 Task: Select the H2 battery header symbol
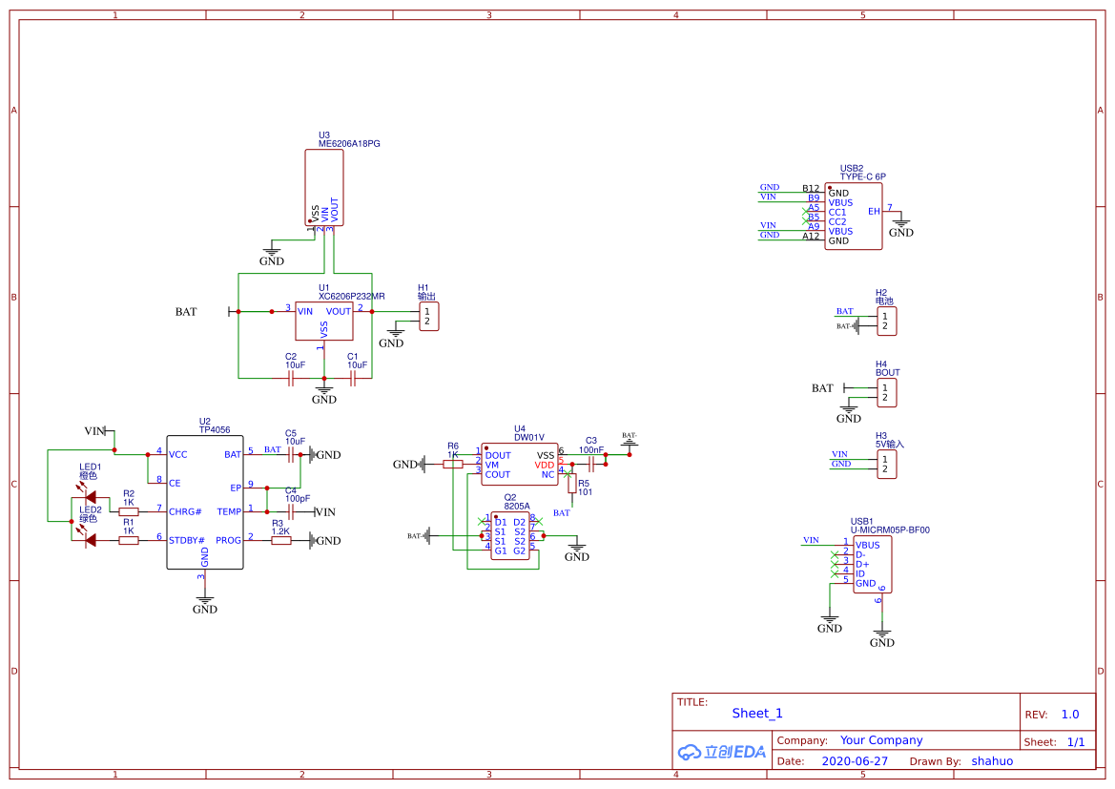(x=887, y=321)
